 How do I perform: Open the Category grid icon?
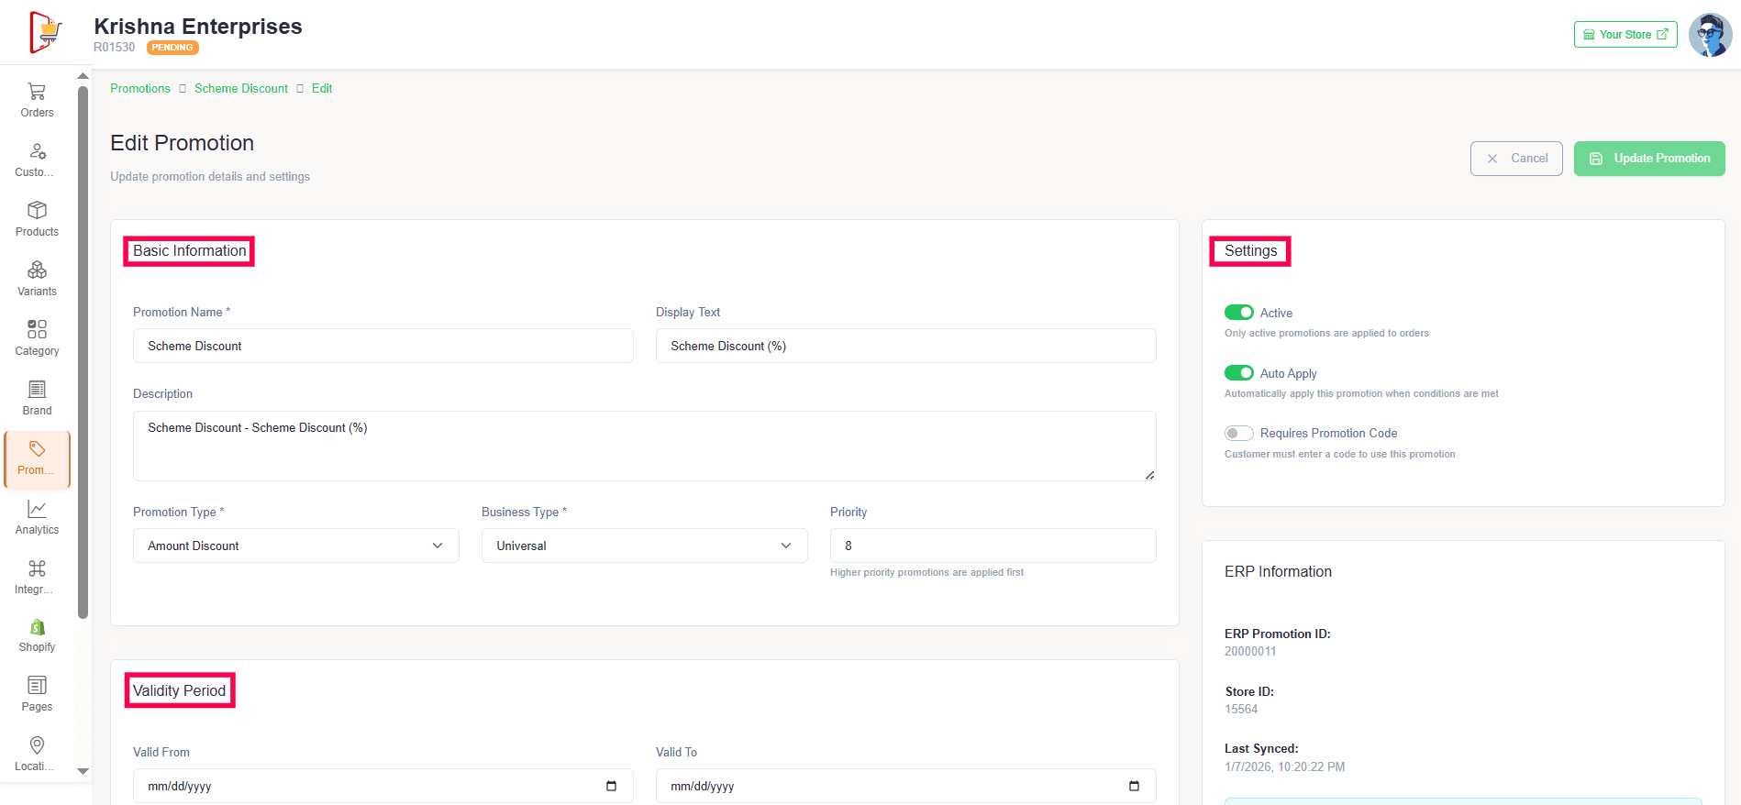(37, 330)
